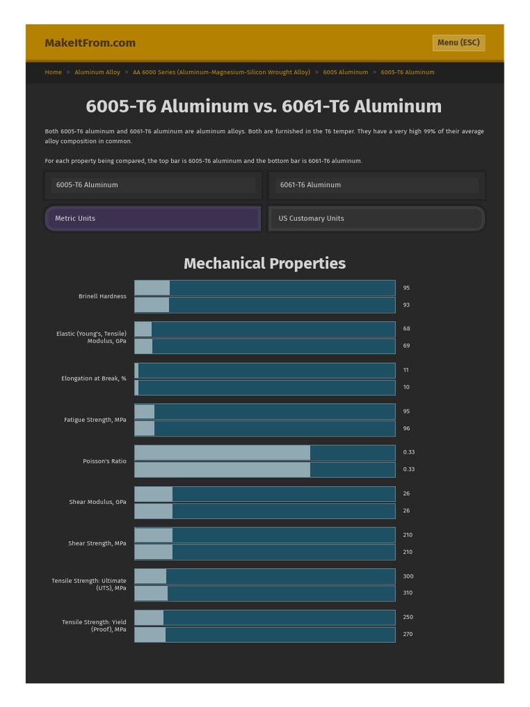This screenshot has width=530, height=707.
Task: Open the MakeItFrom.com home logo
Action: tap(90, 43)
